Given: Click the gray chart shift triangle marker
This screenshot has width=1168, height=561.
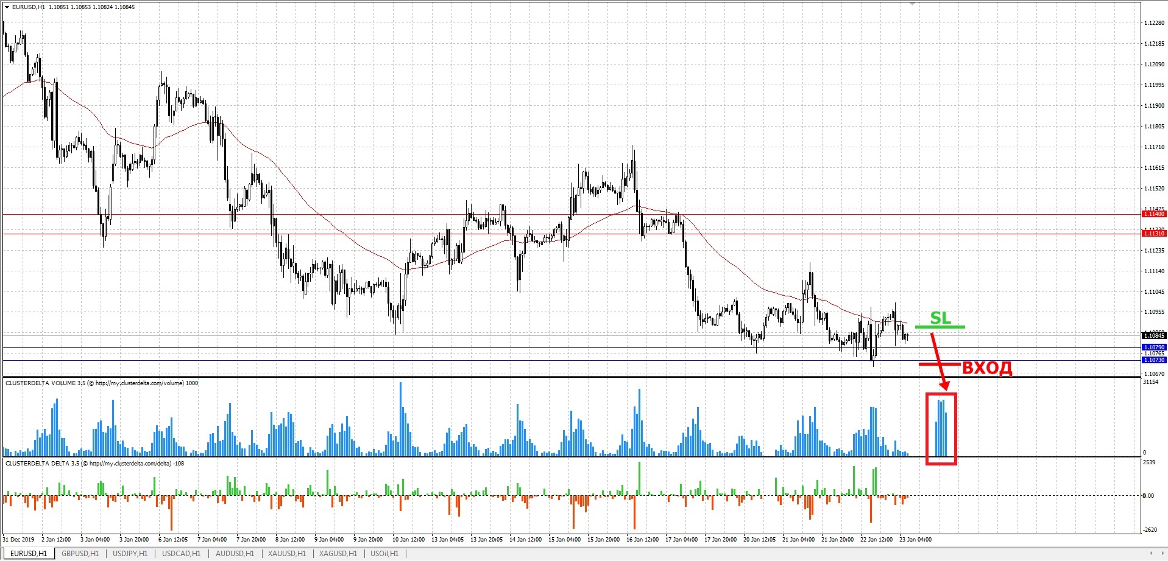Looking at the screenshot, I should click(x=912, y=4).
